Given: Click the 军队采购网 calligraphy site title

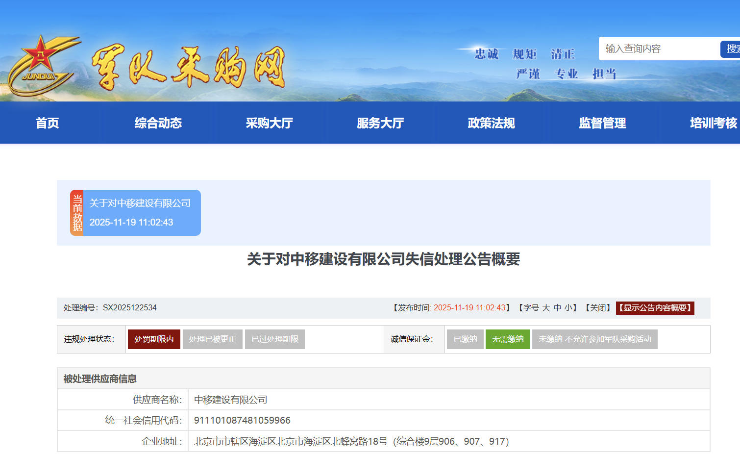Looking at the screenshot, I should pyautogui.click(x=188, y=67).
